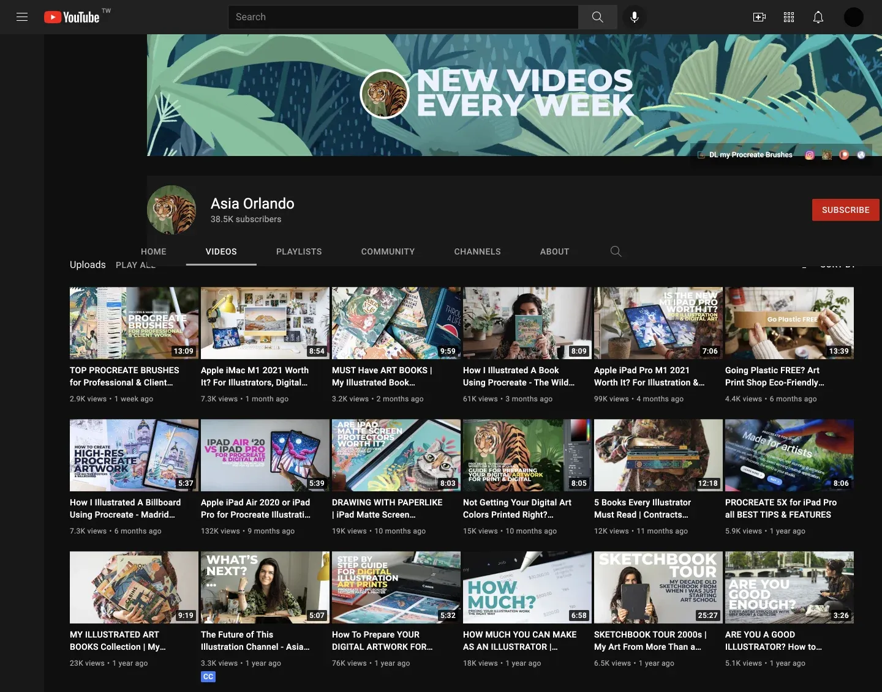Click the CC closed captions badge
Viewport: 882px width, 692px height.
tap(208, 677)
